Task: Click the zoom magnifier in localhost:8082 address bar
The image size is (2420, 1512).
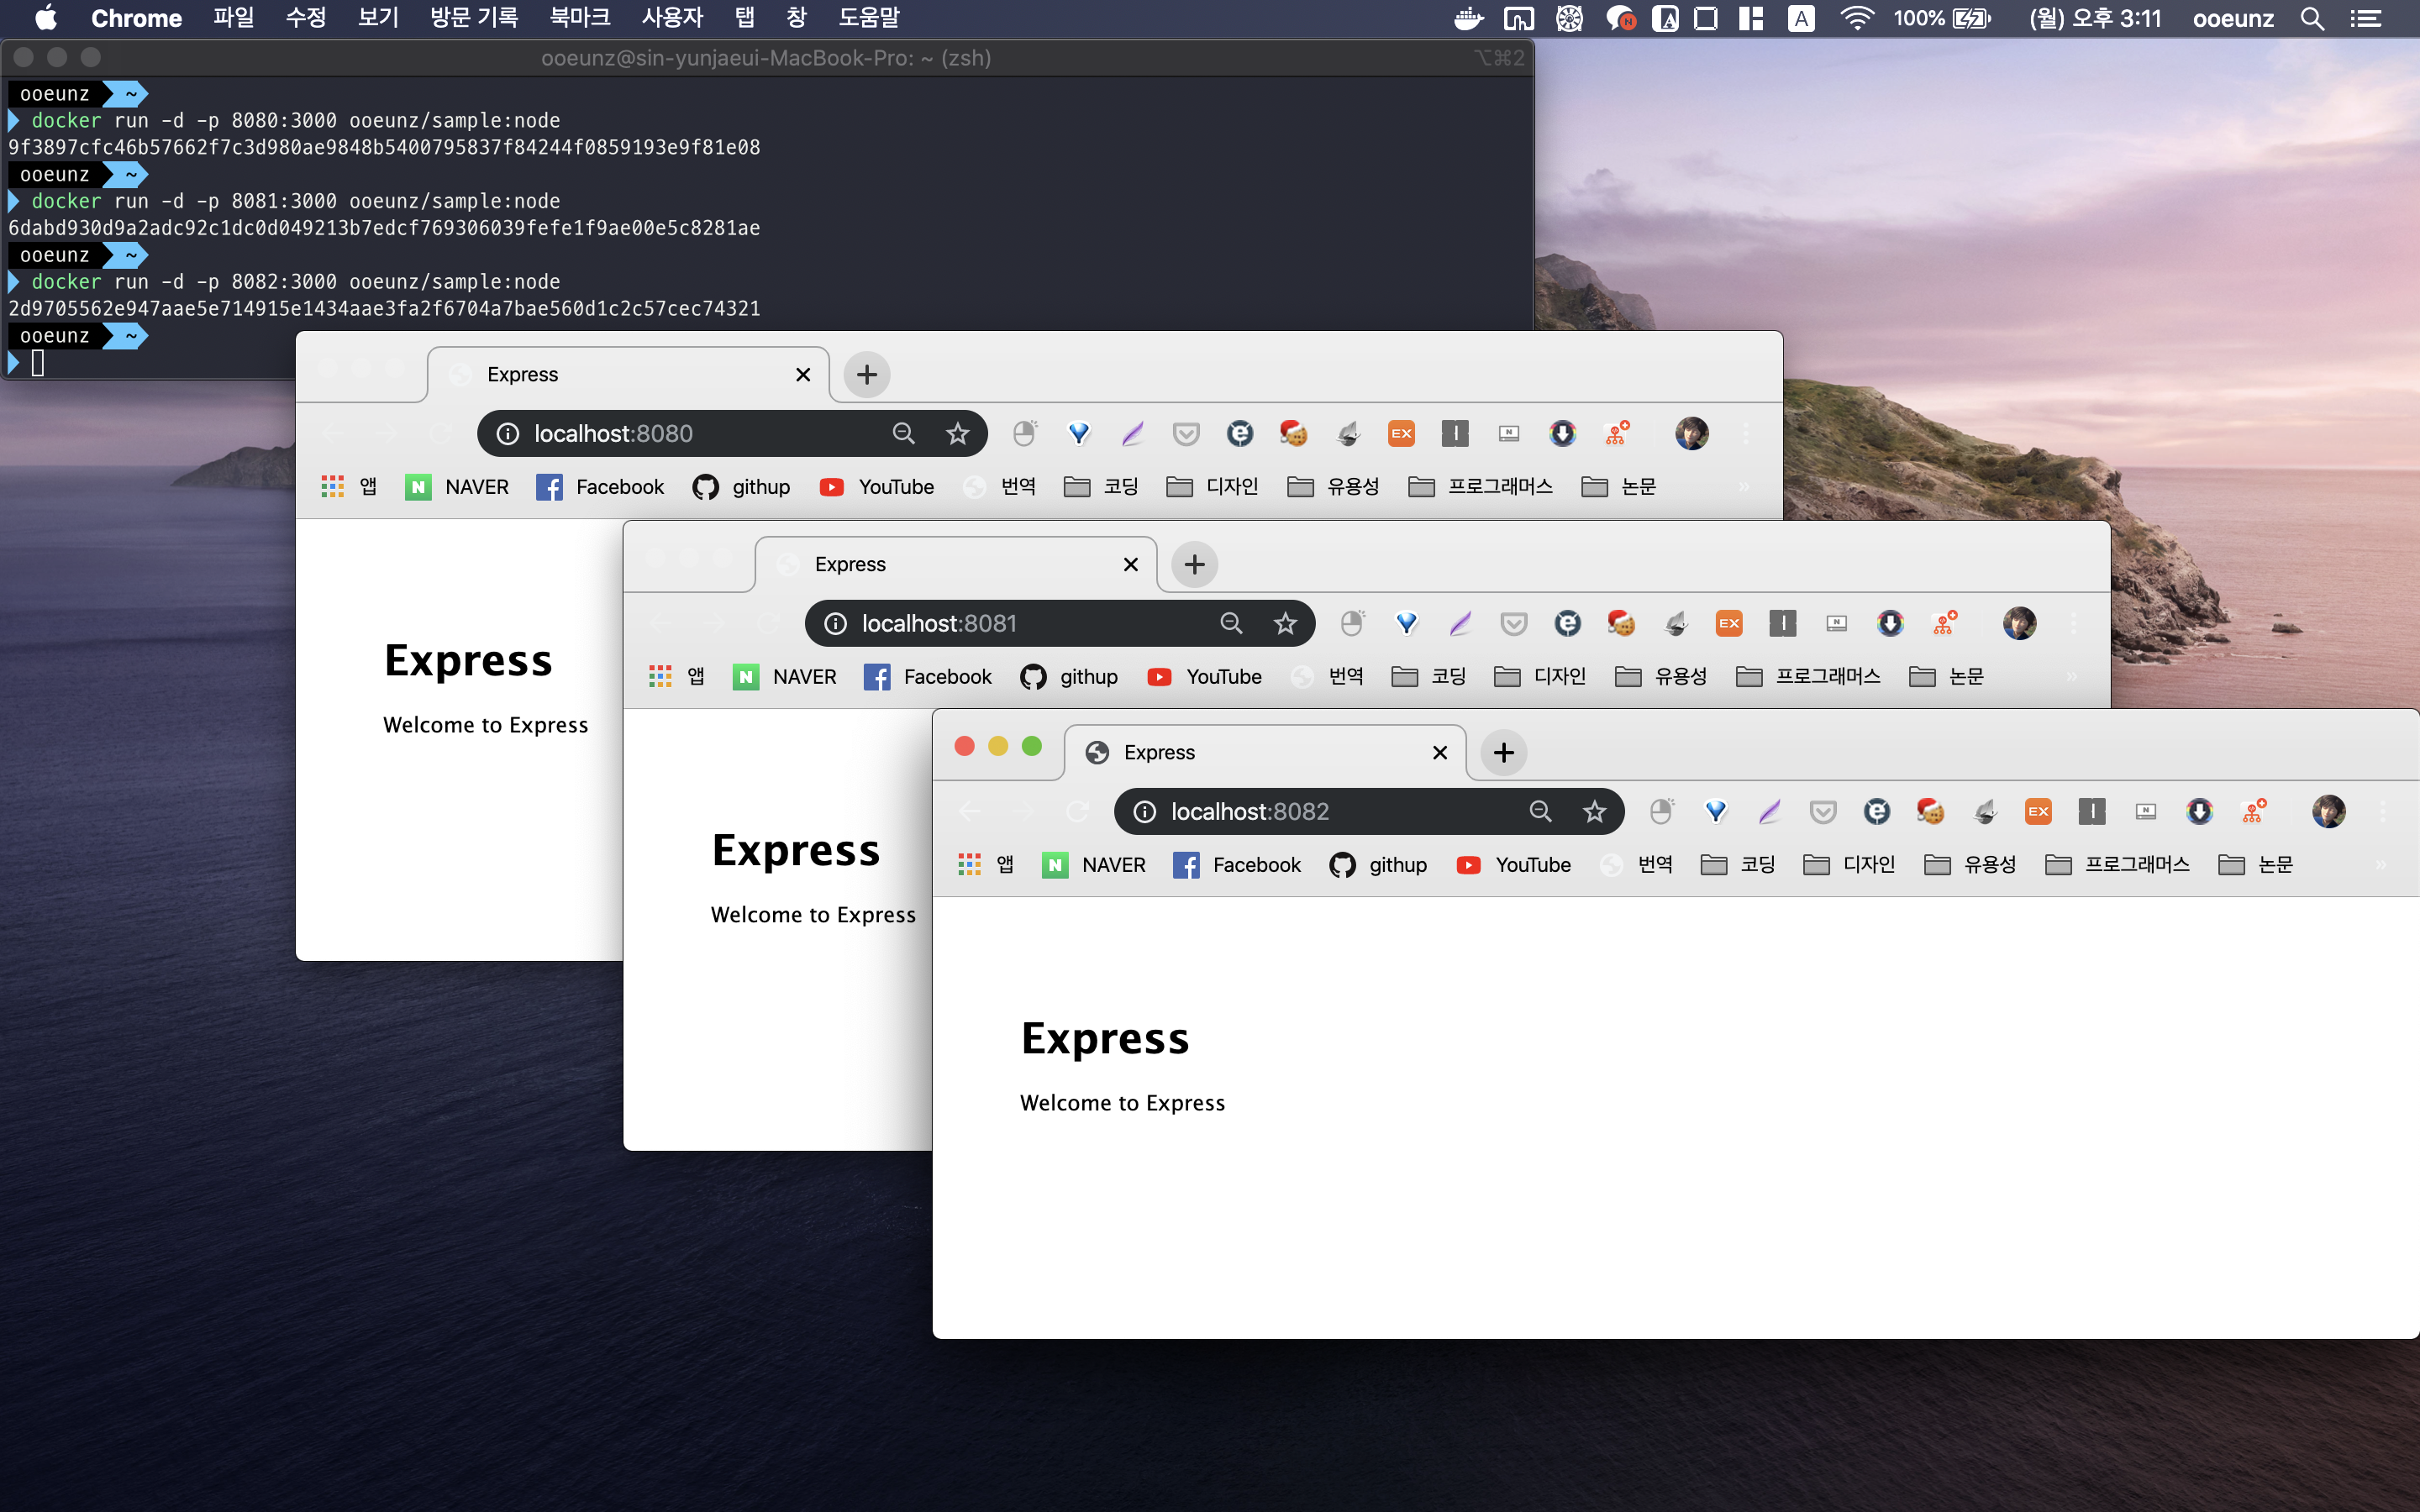Action: (x=1540, y=811)
